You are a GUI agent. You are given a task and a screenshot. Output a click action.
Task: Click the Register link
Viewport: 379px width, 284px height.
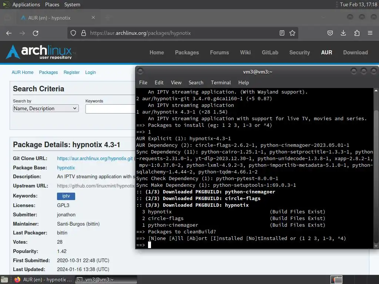click(x=71, y=72)
